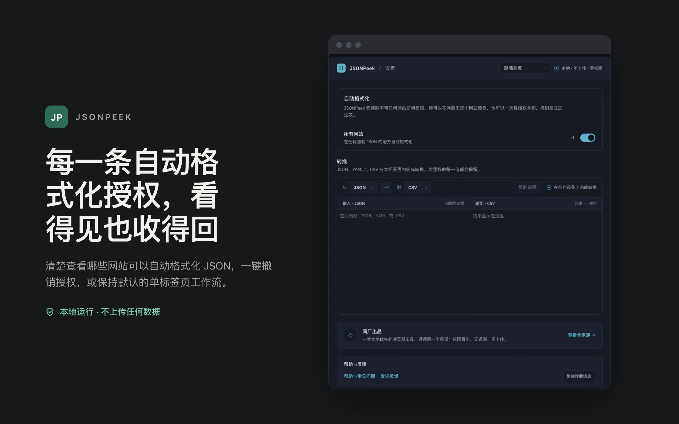Click the 转换 section heading

(342, 161)
